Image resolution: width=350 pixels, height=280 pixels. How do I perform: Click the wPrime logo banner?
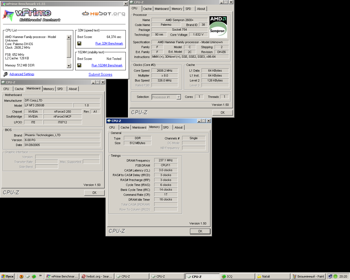click(31, 15)
